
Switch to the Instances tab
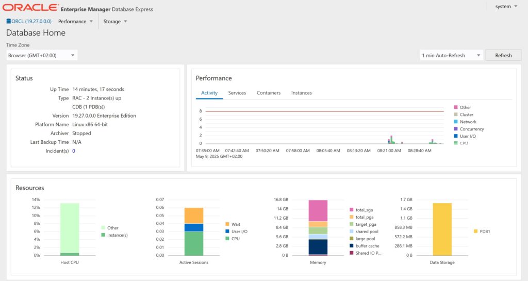point(301,93)
